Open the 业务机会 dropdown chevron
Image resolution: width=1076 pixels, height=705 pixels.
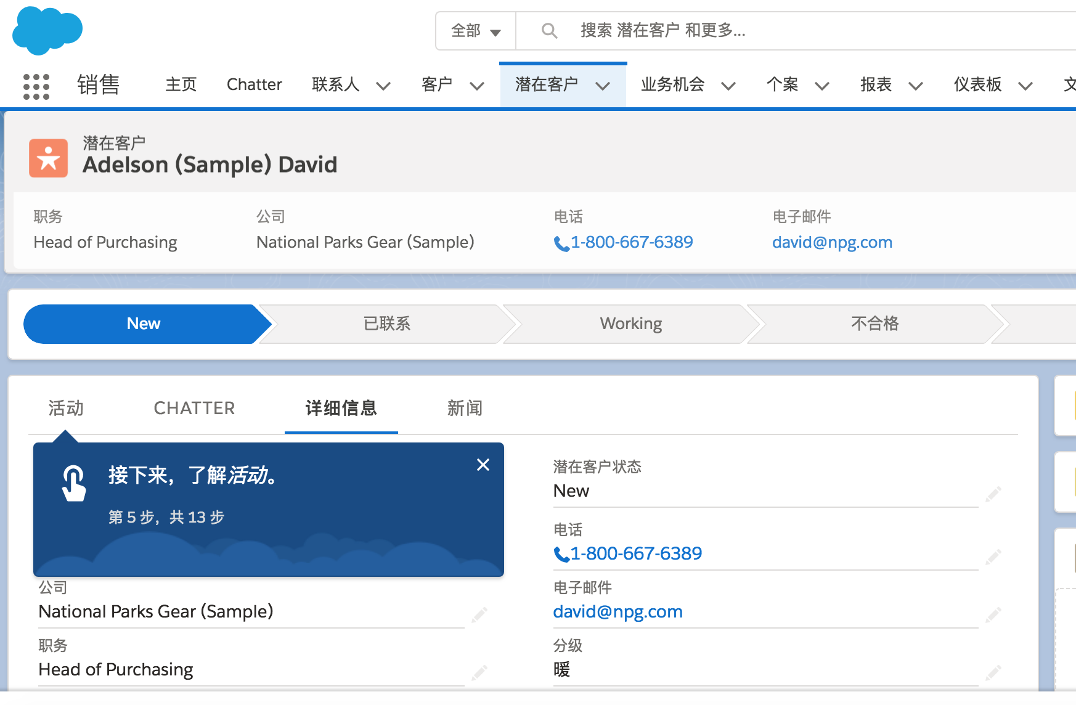[x=728, y=86]
